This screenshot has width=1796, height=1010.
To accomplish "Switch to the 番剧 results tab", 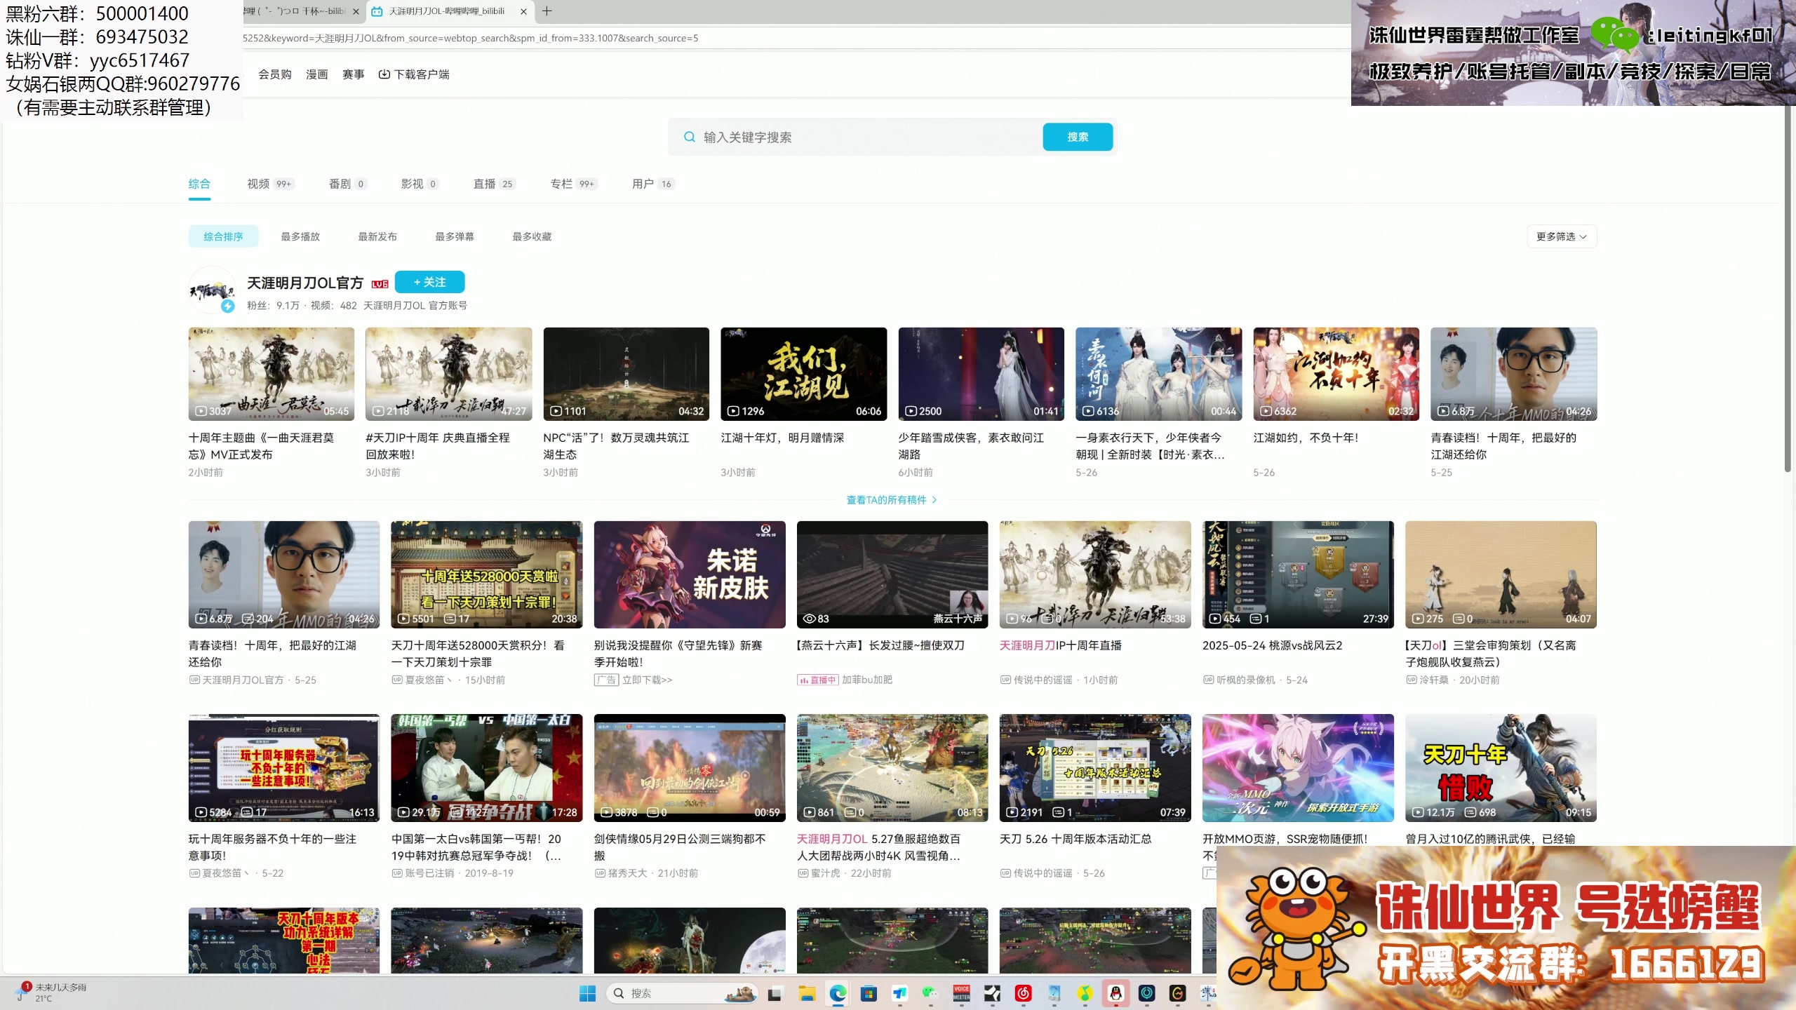I will tap(347, 184).
